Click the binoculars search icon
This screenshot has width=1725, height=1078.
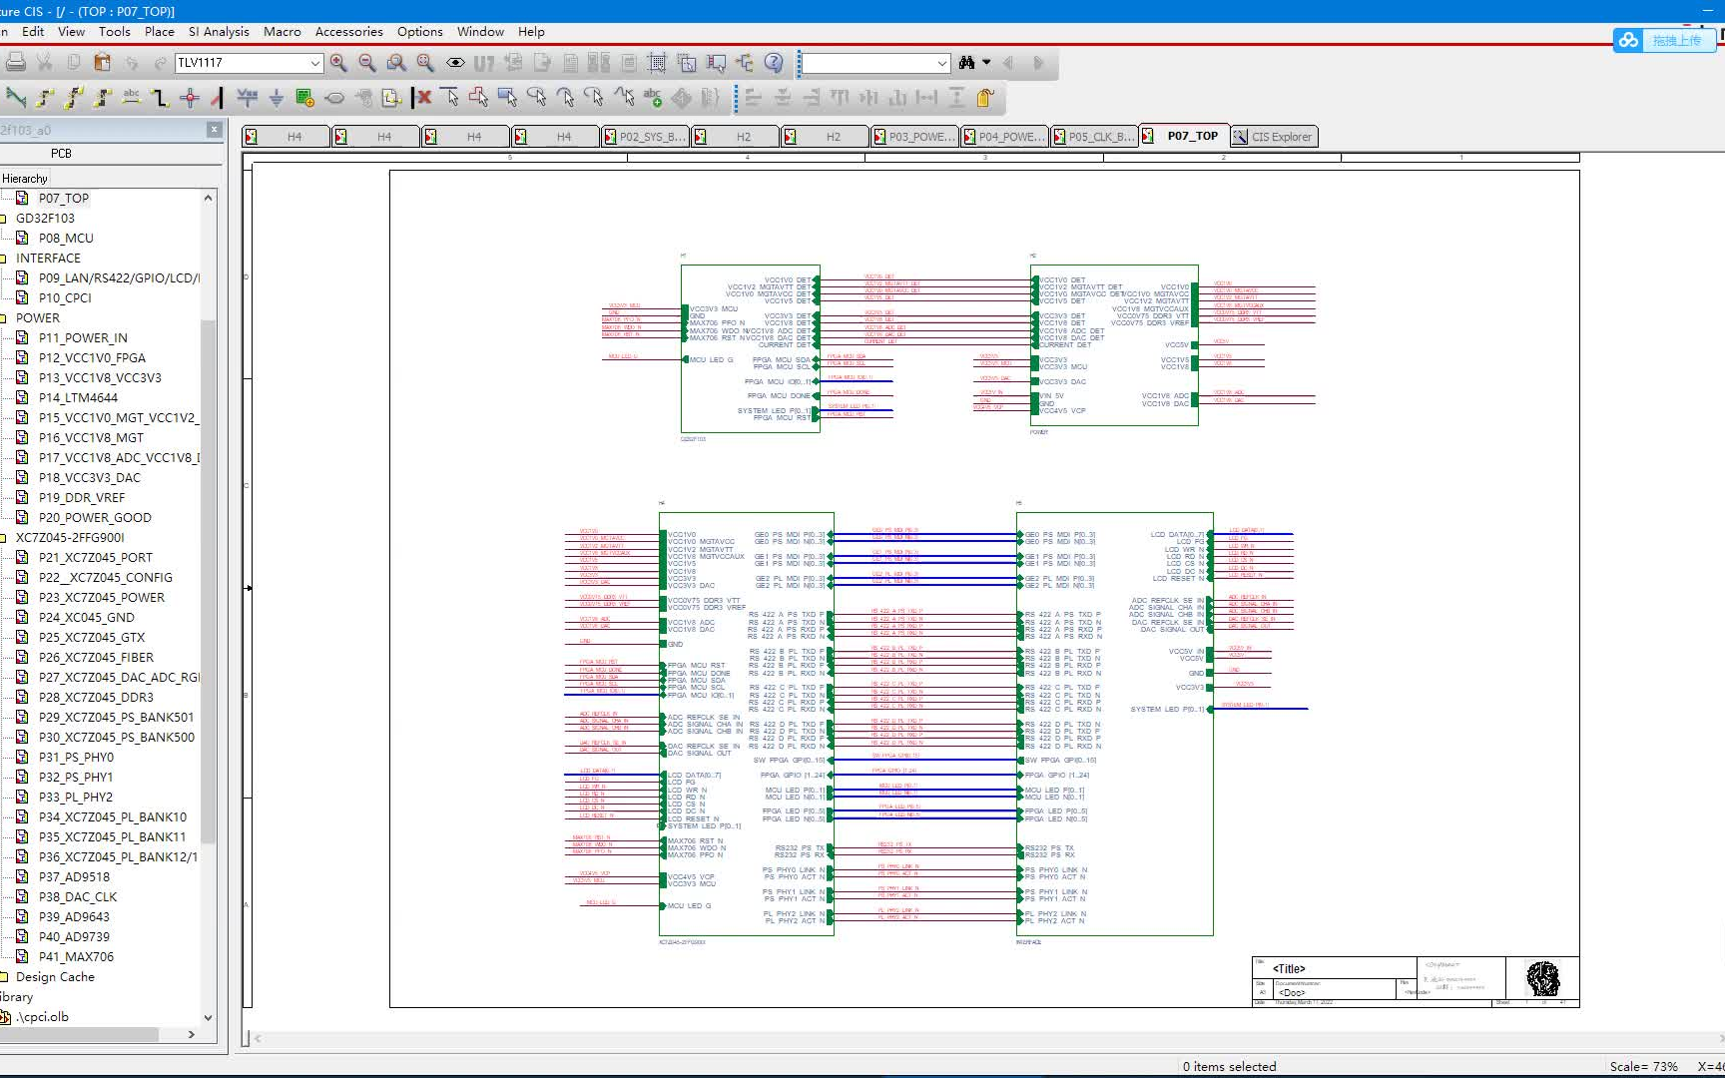[966, 63]
